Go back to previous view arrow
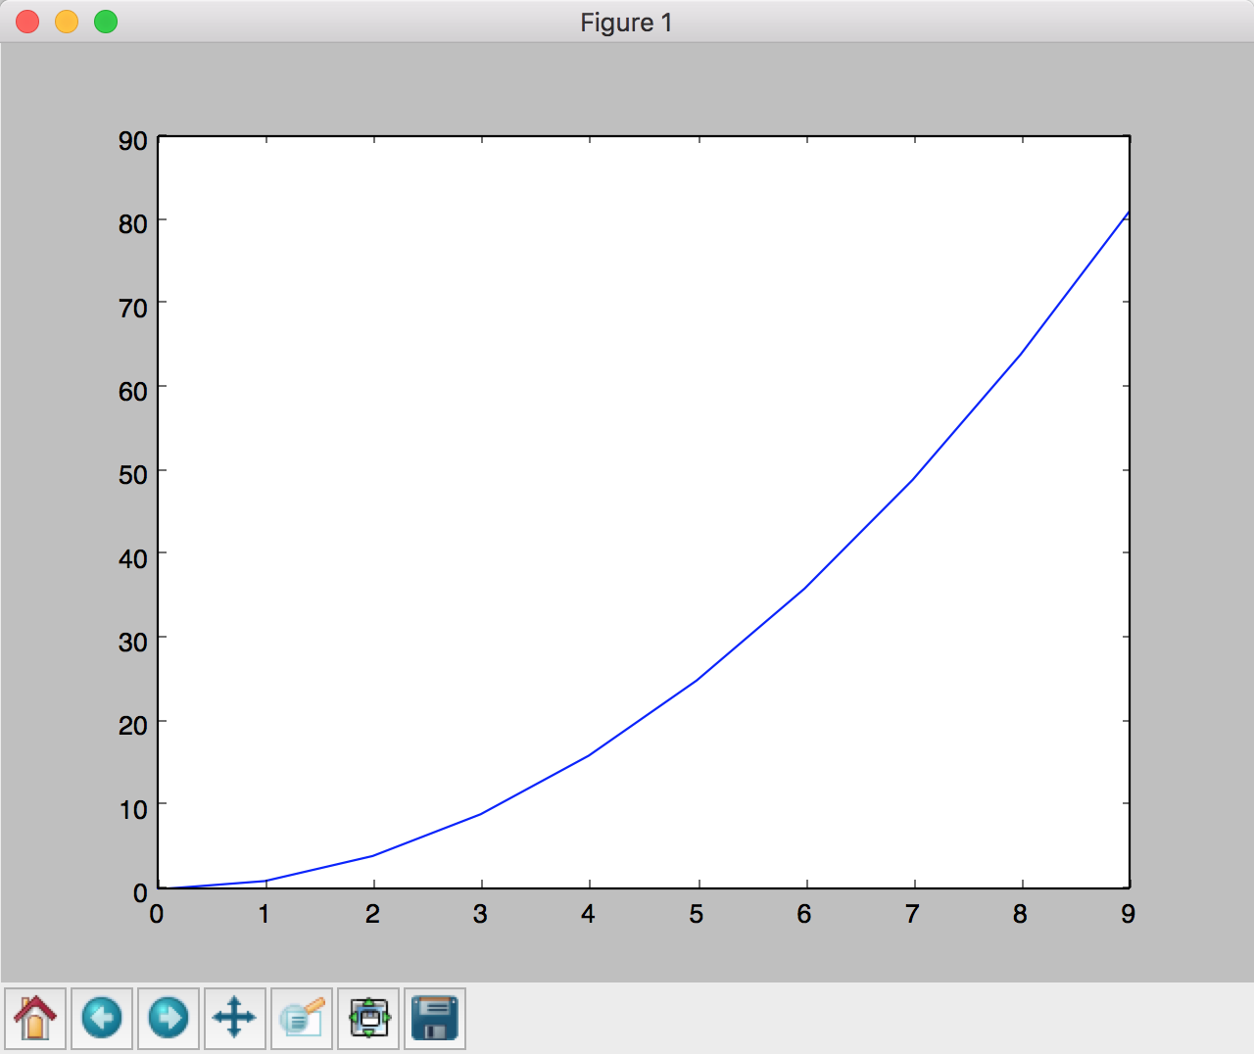1254x1054 pixels. (102, 1018)
